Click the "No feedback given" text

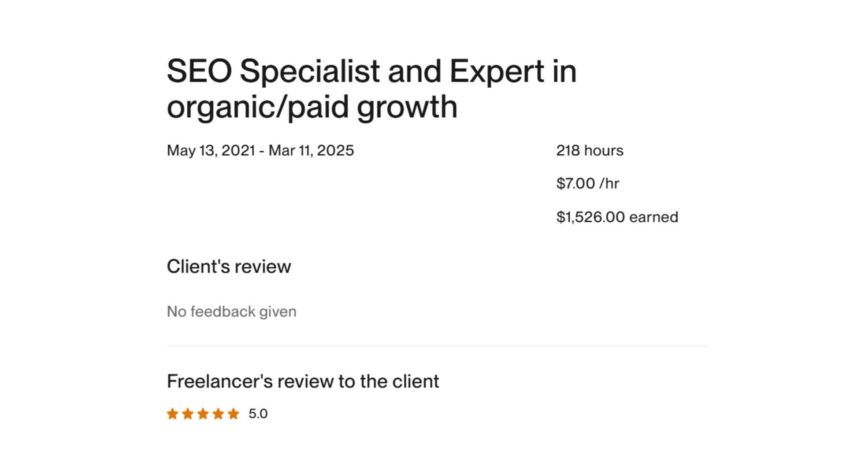point(231,312)
